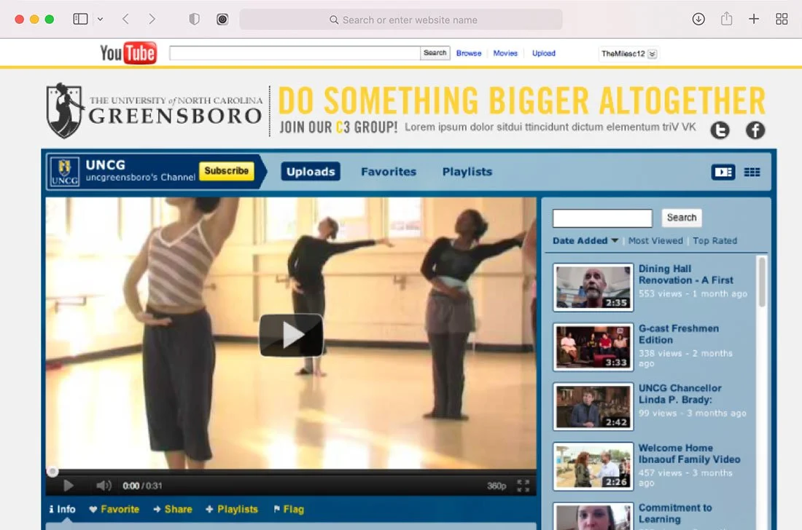802x530 pixels.
Task: Click Share below the video
Action: [x=173, y=509]
